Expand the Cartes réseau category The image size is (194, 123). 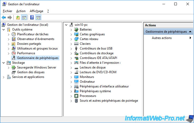tap(71, 39)
